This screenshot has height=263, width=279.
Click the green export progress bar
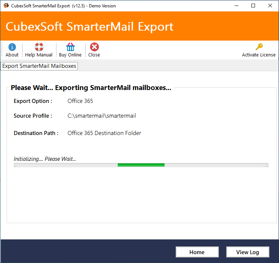point(141,165)
